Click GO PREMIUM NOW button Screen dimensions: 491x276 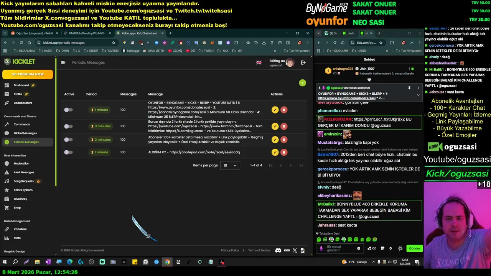[x=28, y=74]
